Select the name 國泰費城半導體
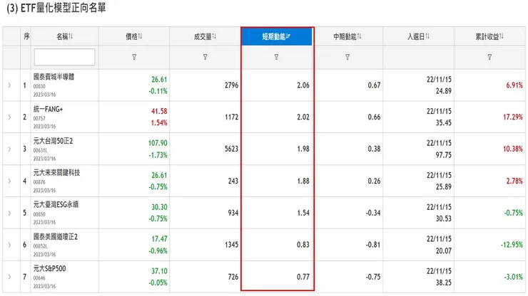Viewport: 528px width, 296px height. (54, 77)
